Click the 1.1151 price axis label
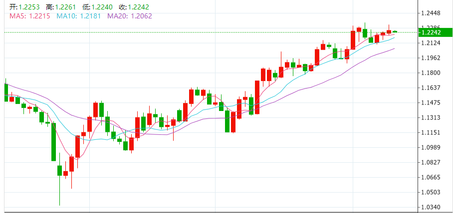 coord(431,132)
